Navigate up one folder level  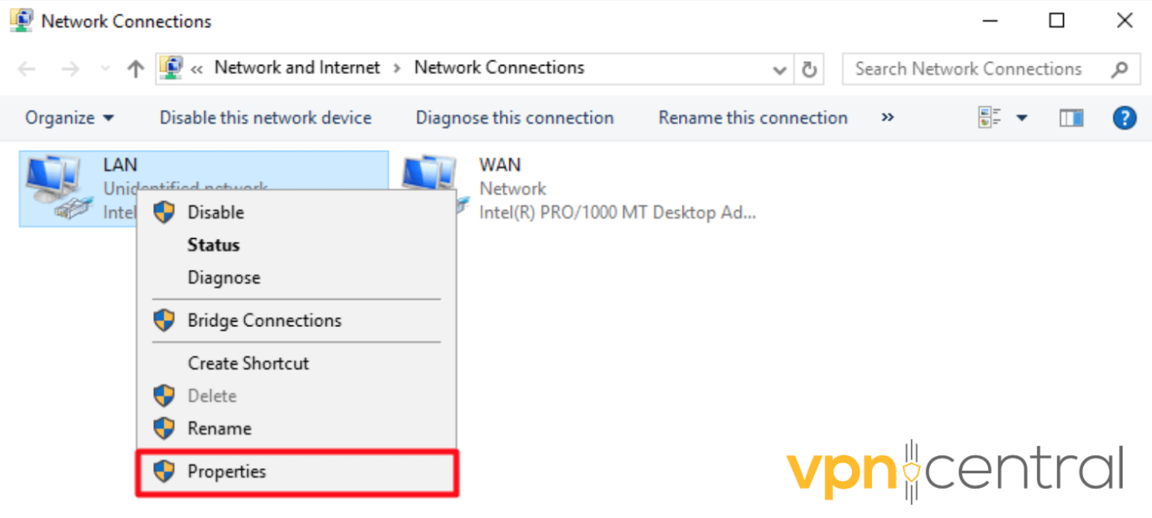(x=135, y=68)
